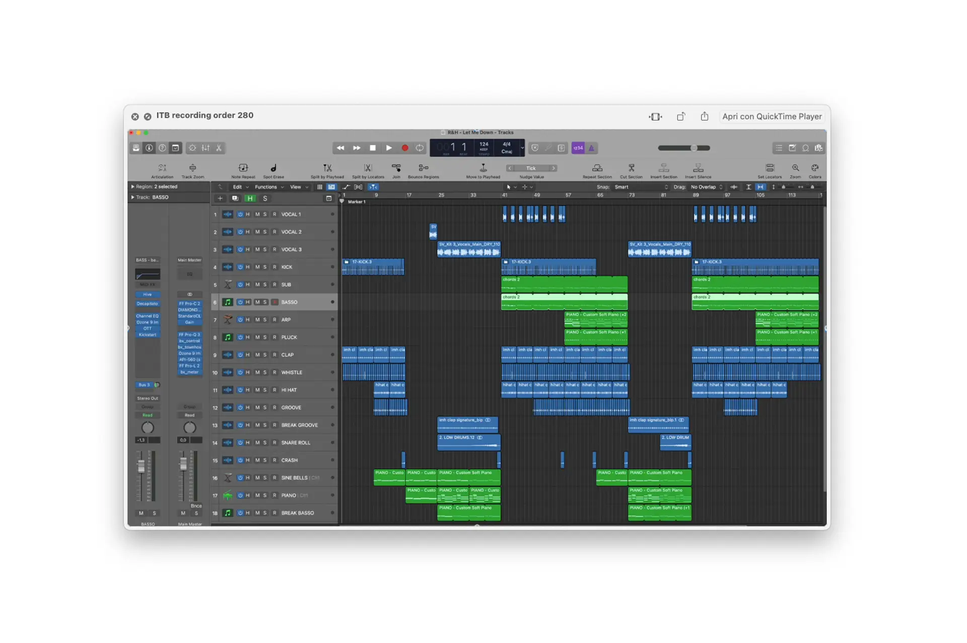Screen dimensions: 967x643
Task: Click Split by Playhead icon
Action: (x=327, y=168)
